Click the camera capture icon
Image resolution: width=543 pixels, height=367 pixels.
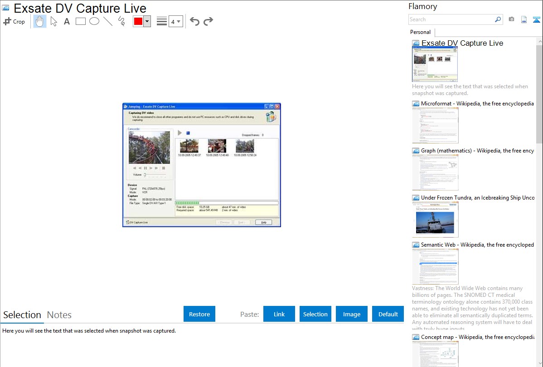[511, 19]
